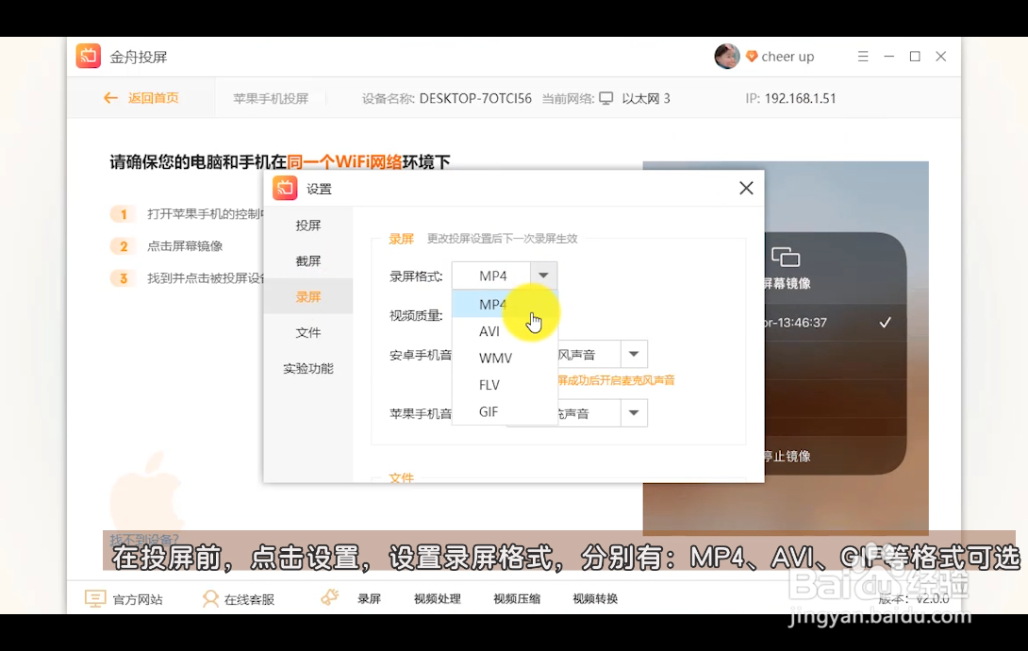Switch to 文件 settings tab
The width and height of the screenshot is (1028, 651).
308,332
